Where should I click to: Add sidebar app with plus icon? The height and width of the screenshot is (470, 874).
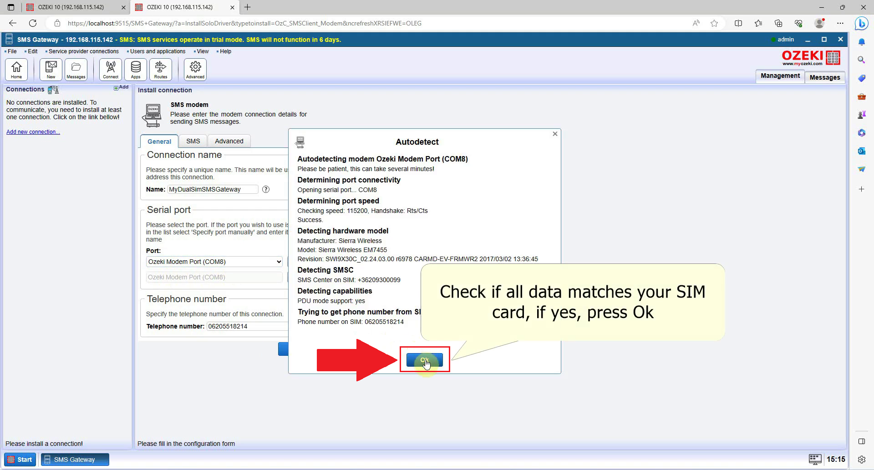pyautogui.click(x=861, y=189)
